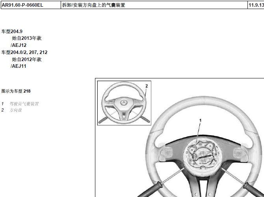The height and width of the screenshot is (197, 264).
Task: Click line 始自2012年款
Action: pyautogui.click(x=27, y=59)
